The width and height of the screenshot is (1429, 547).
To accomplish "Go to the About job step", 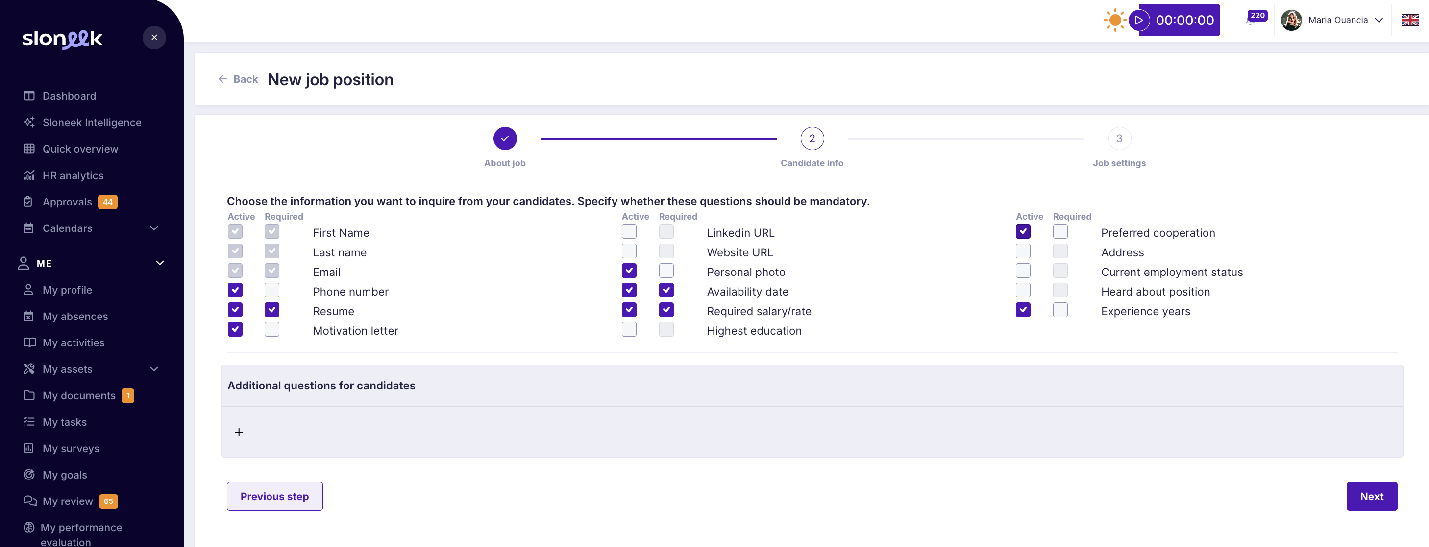I will (x=505, y=139).
